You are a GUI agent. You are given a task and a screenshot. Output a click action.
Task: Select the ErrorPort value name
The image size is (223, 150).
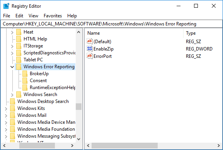(102, 56)
